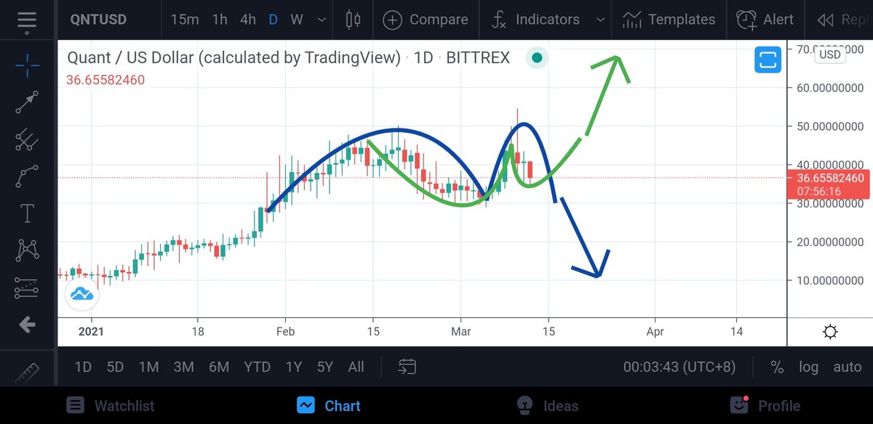Set range to 1D
Screen dimensions: 873x424
pyautogui.click(x=83, y=367)
